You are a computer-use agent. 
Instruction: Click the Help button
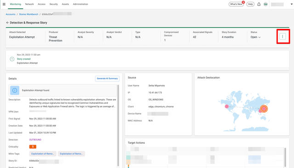(250, 4)
